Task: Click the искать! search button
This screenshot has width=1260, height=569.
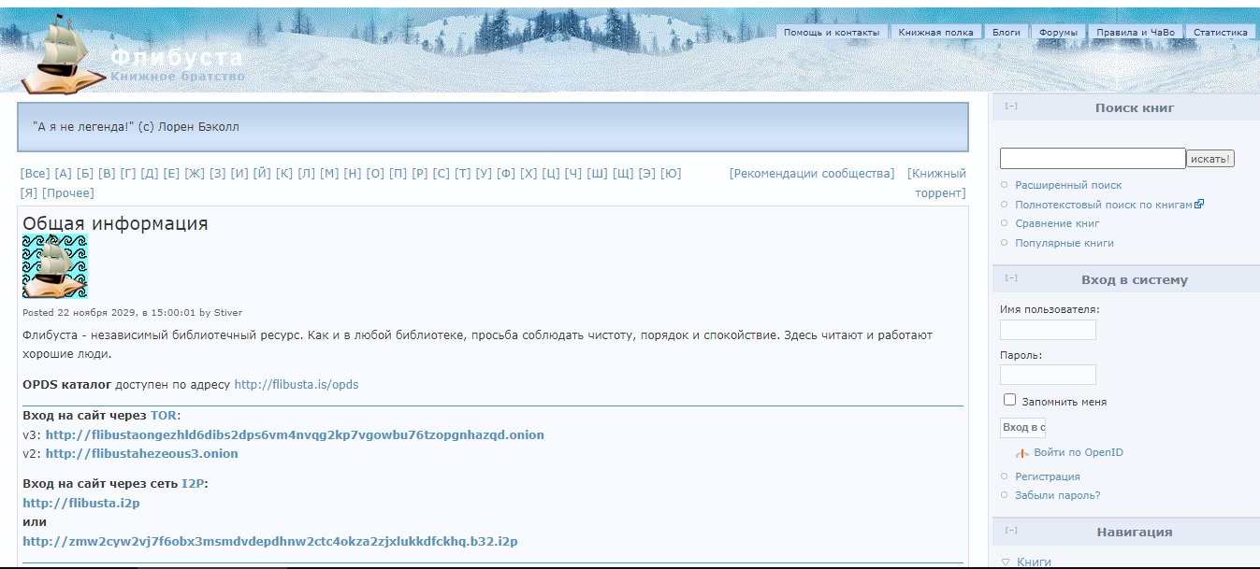Action: (1210, 159)
